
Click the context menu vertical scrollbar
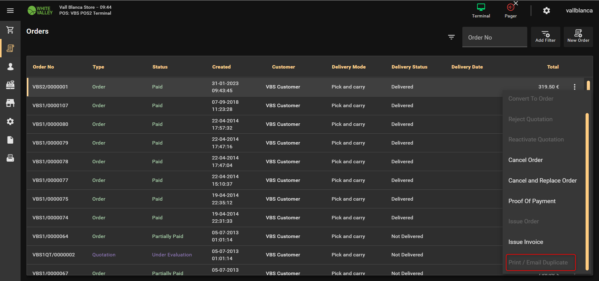(587, 191)
